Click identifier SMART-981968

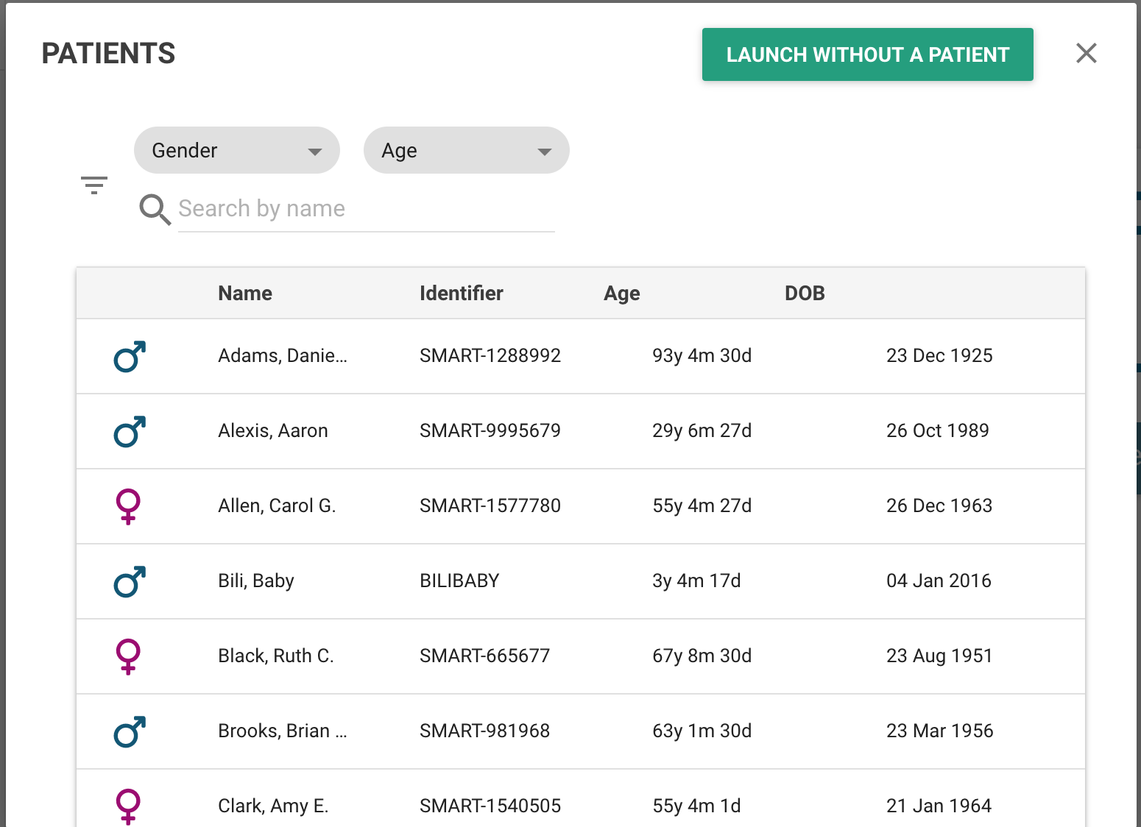(x=485, y=731)
